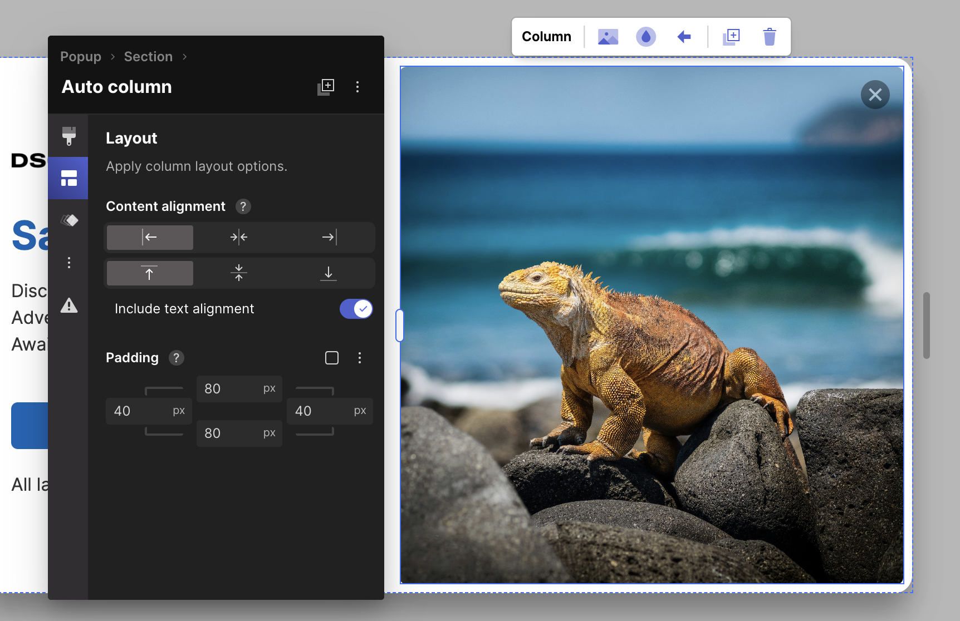Image resolution: width=960 pixels, height=621 pixels.
Task: Open the three-dot menu next to Auto column
Action: coord(357,87)
